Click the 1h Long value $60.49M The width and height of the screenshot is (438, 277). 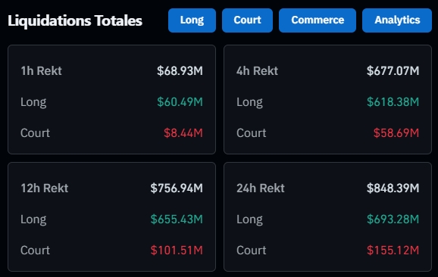click(180, 102)
